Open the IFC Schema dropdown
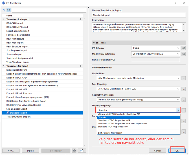 click(155, 48)
